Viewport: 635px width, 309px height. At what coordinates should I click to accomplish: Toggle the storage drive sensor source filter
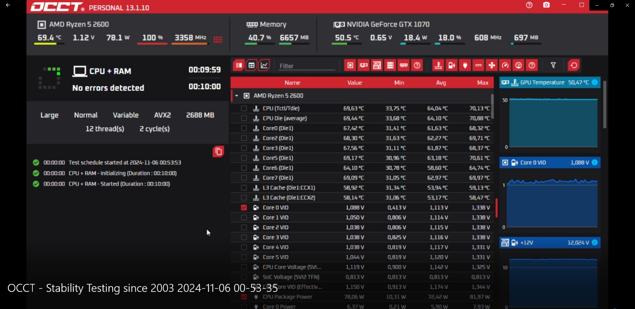[x=391, y=65]
